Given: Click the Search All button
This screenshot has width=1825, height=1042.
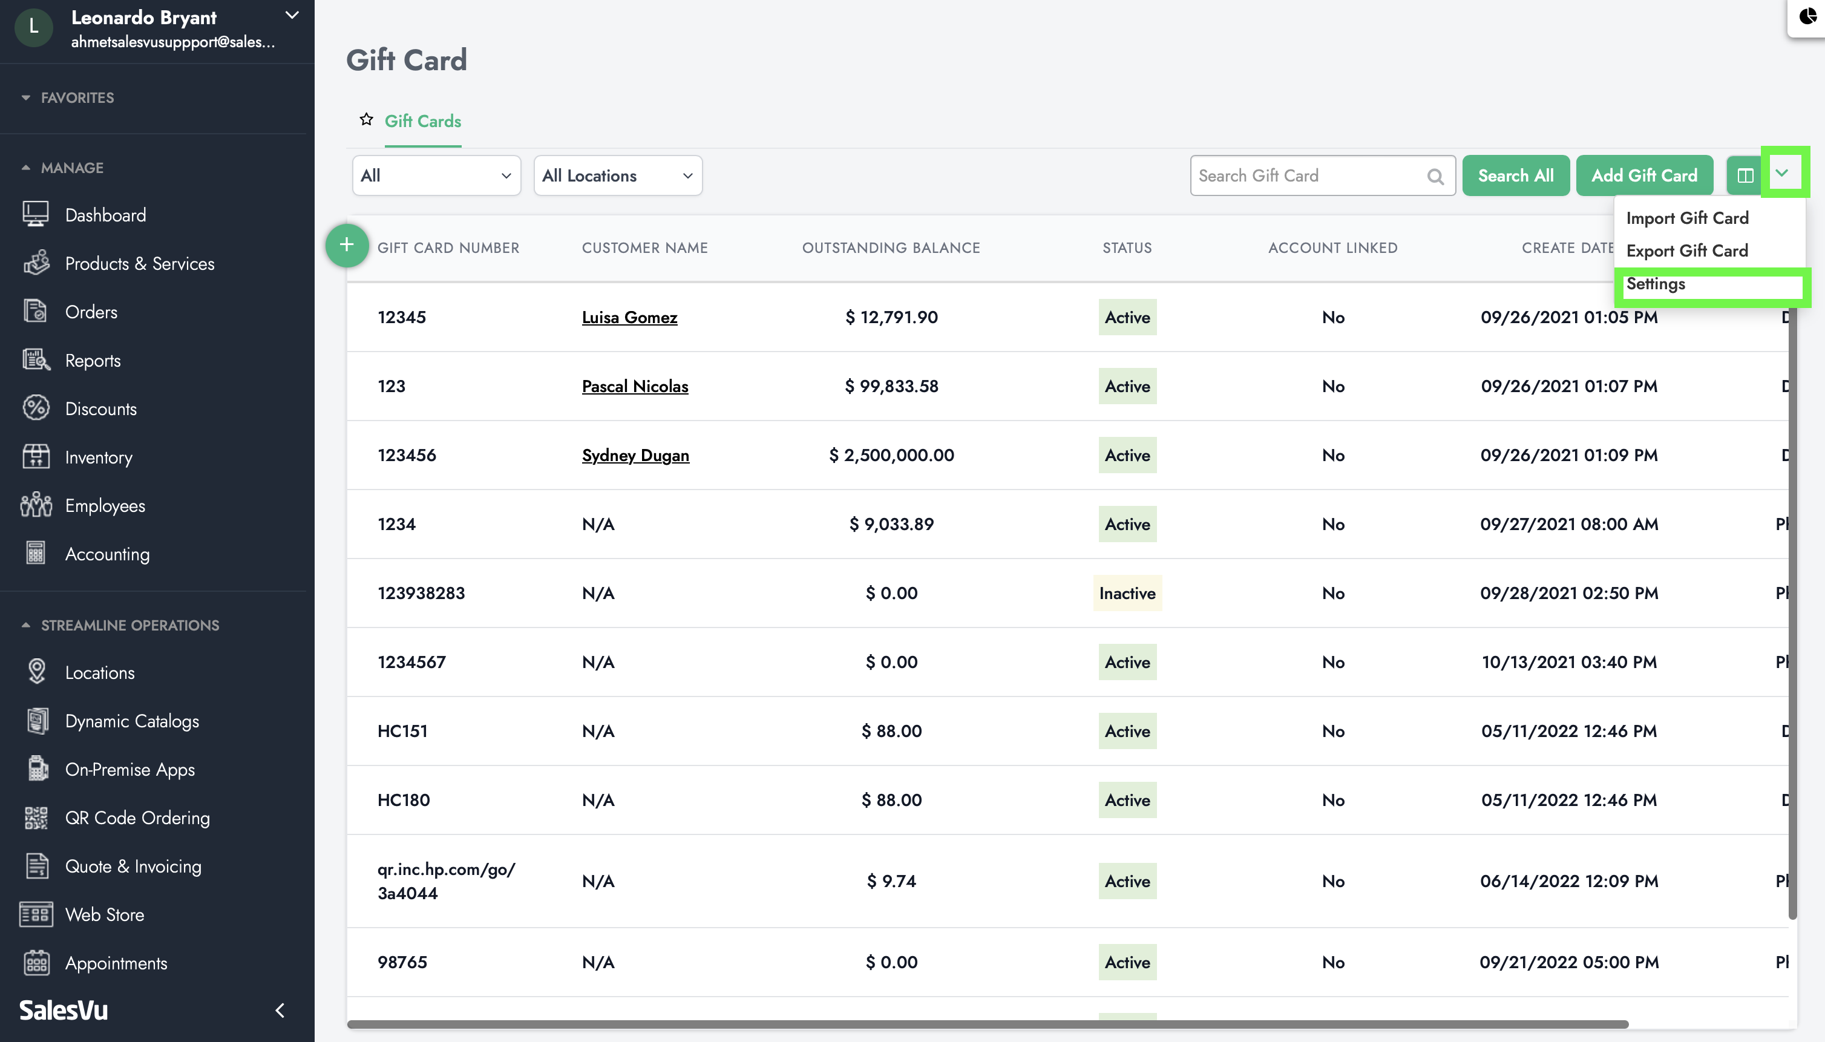Looking at the screenshot, I should pos(1516,175).
